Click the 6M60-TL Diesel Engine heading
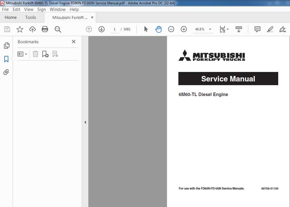The height and width of the screenshot is (207, 290). click(203, 94)
